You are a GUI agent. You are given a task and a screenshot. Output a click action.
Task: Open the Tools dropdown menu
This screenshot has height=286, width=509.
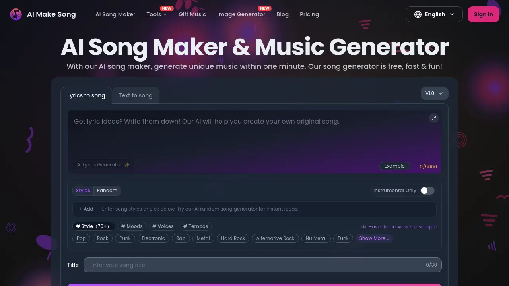pos(156,14)
